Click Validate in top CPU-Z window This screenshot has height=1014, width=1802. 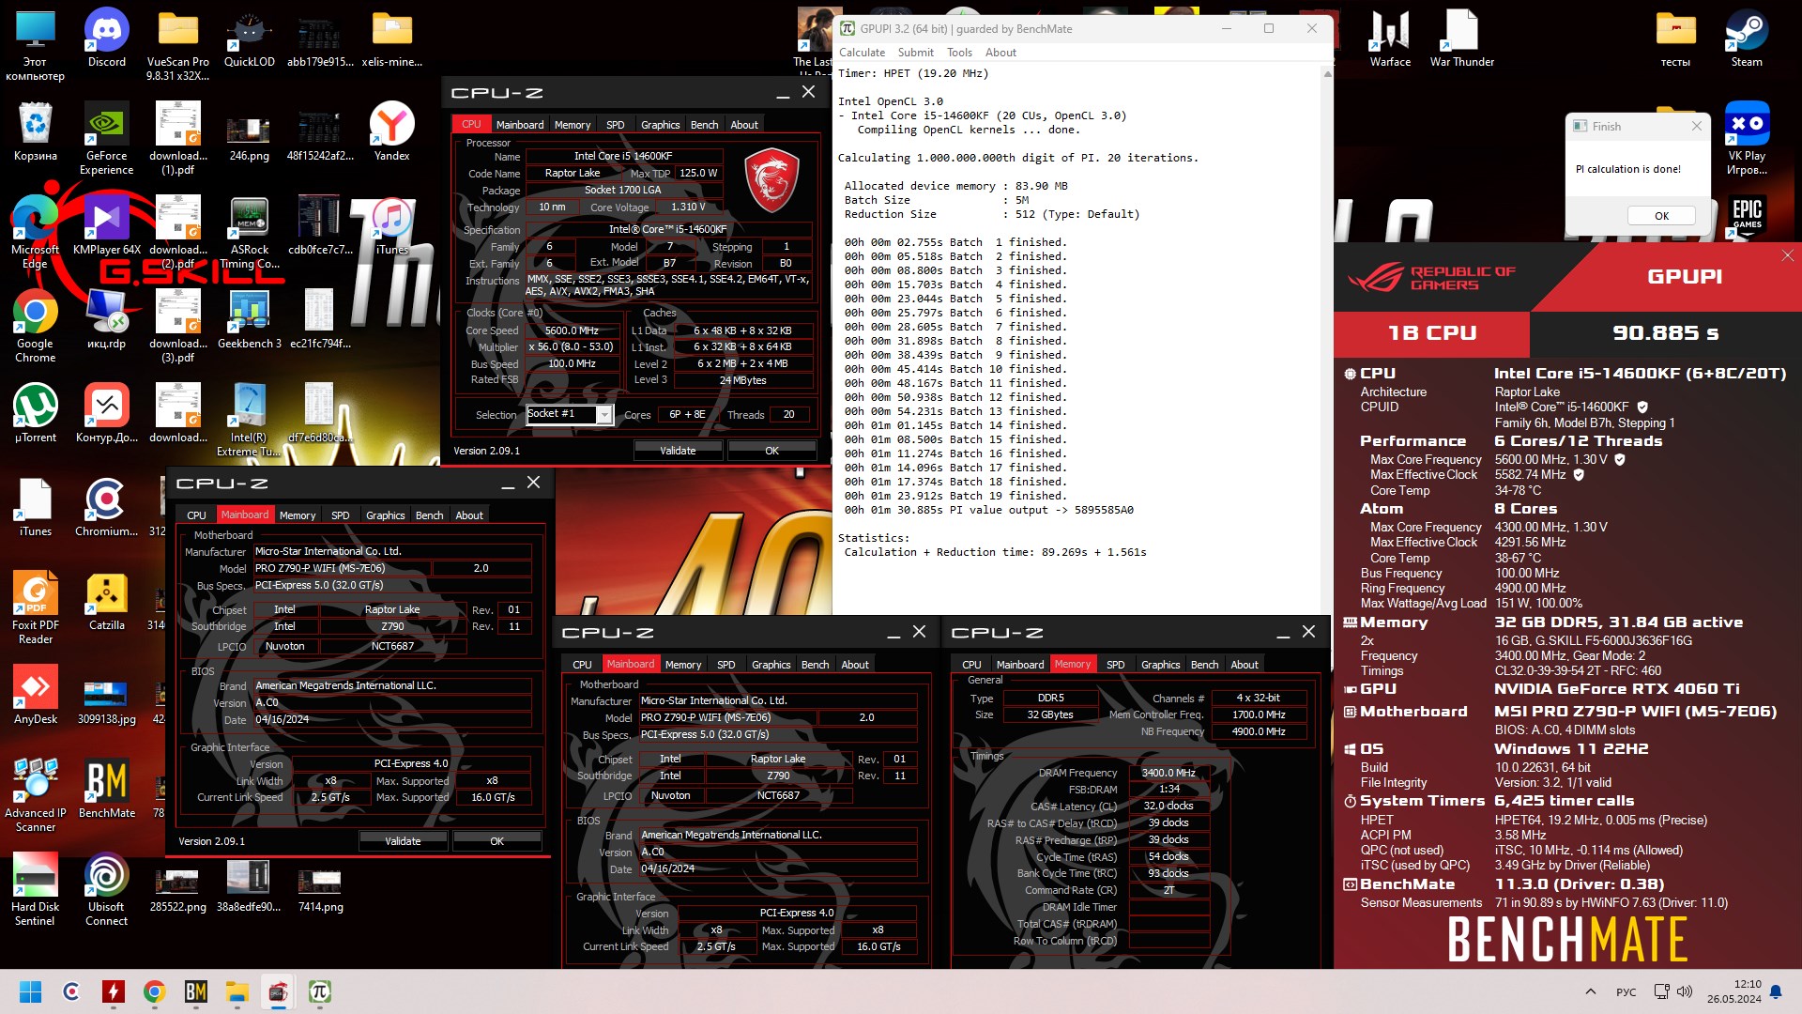[678, 451]
